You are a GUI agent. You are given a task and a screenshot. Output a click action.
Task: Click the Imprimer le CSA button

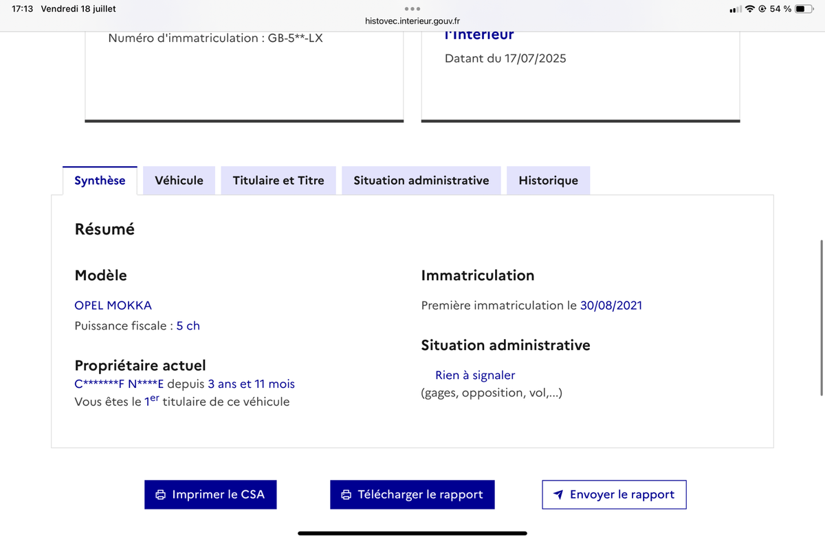coord(210,494)
